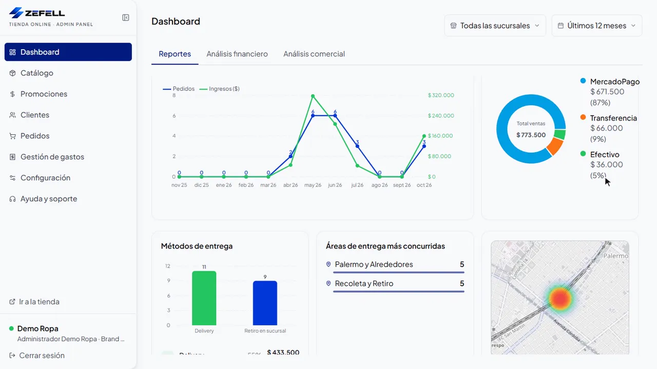
Task: Click the Ayuda y soporte headset icon
Action: click(x=13, y=199)
